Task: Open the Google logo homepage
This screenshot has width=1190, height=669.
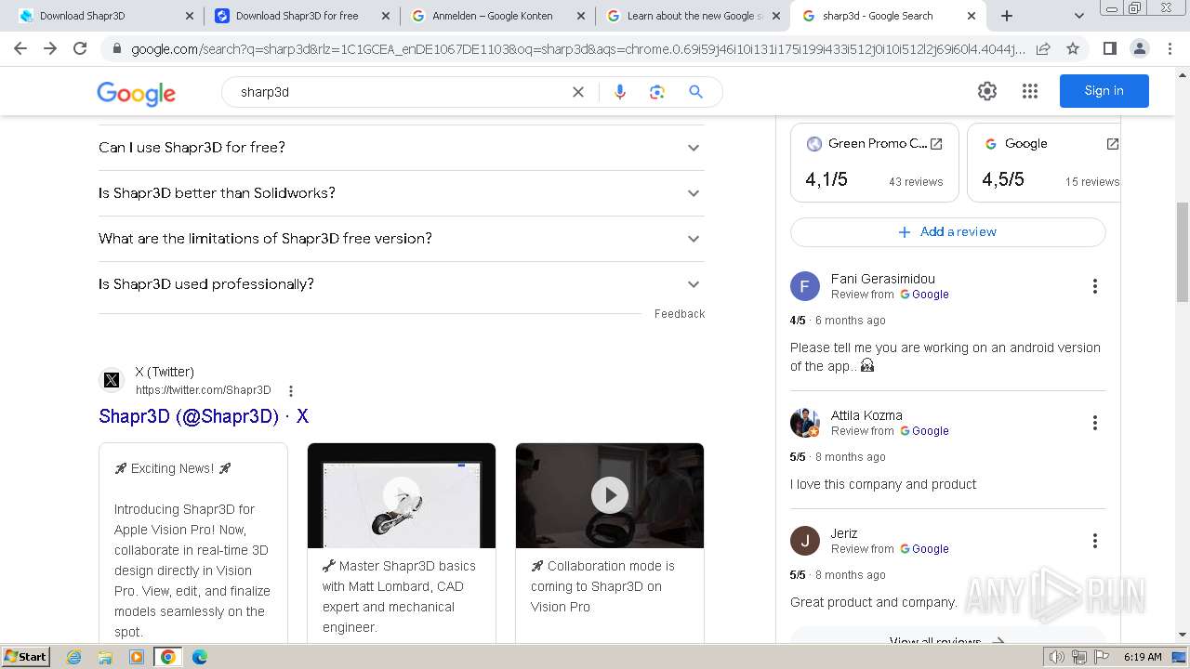Action: click(x=136, y=93)
